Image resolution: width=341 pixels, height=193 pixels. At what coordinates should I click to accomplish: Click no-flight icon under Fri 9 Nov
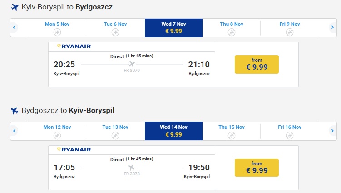click(x=289, y=32)
